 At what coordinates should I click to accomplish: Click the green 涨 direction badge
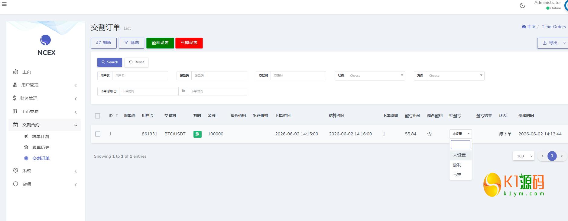coord(197,134)
